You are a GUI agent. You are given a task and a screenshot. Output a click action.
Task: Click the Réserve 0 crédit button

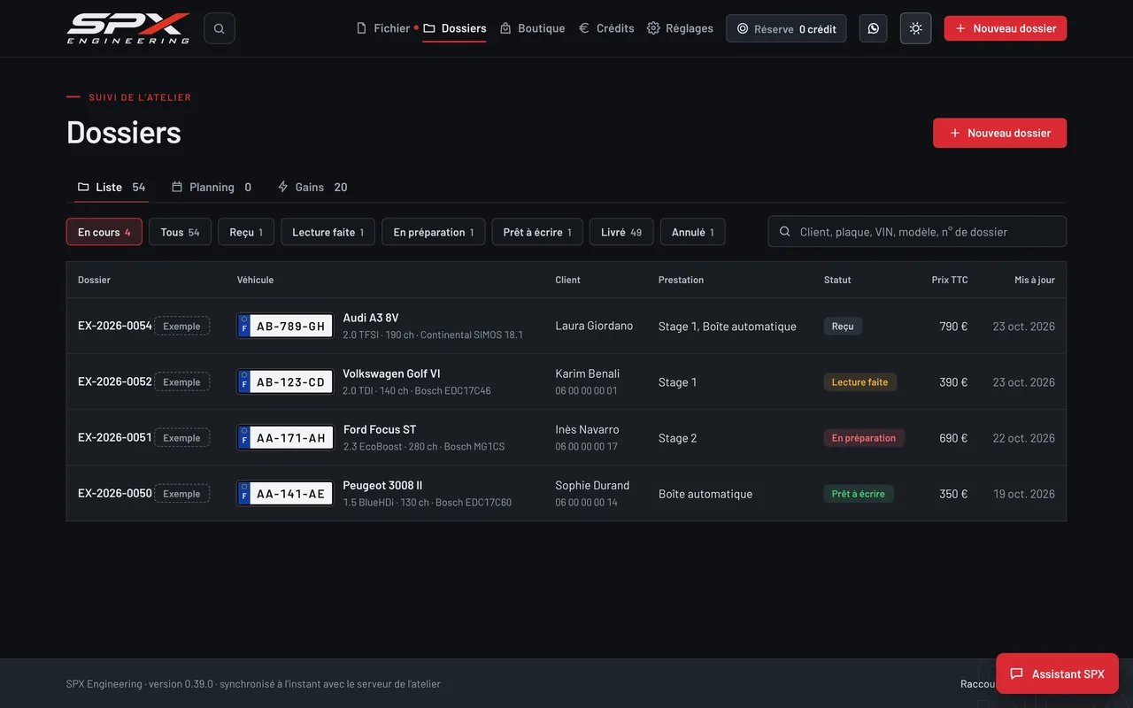[x=786, y=28]
